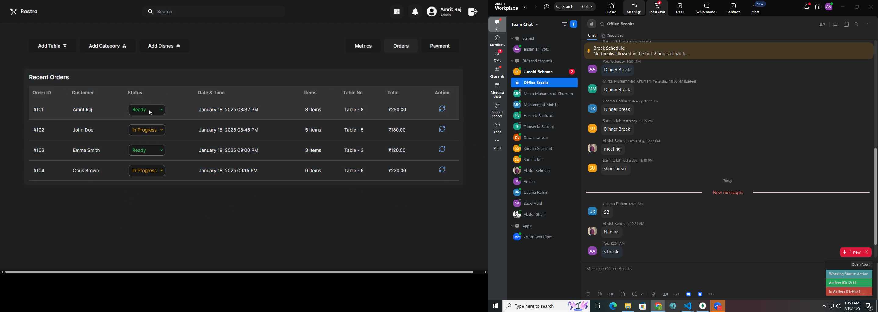Open Microsoft Edge from taskbar

[x=612, y=306]
